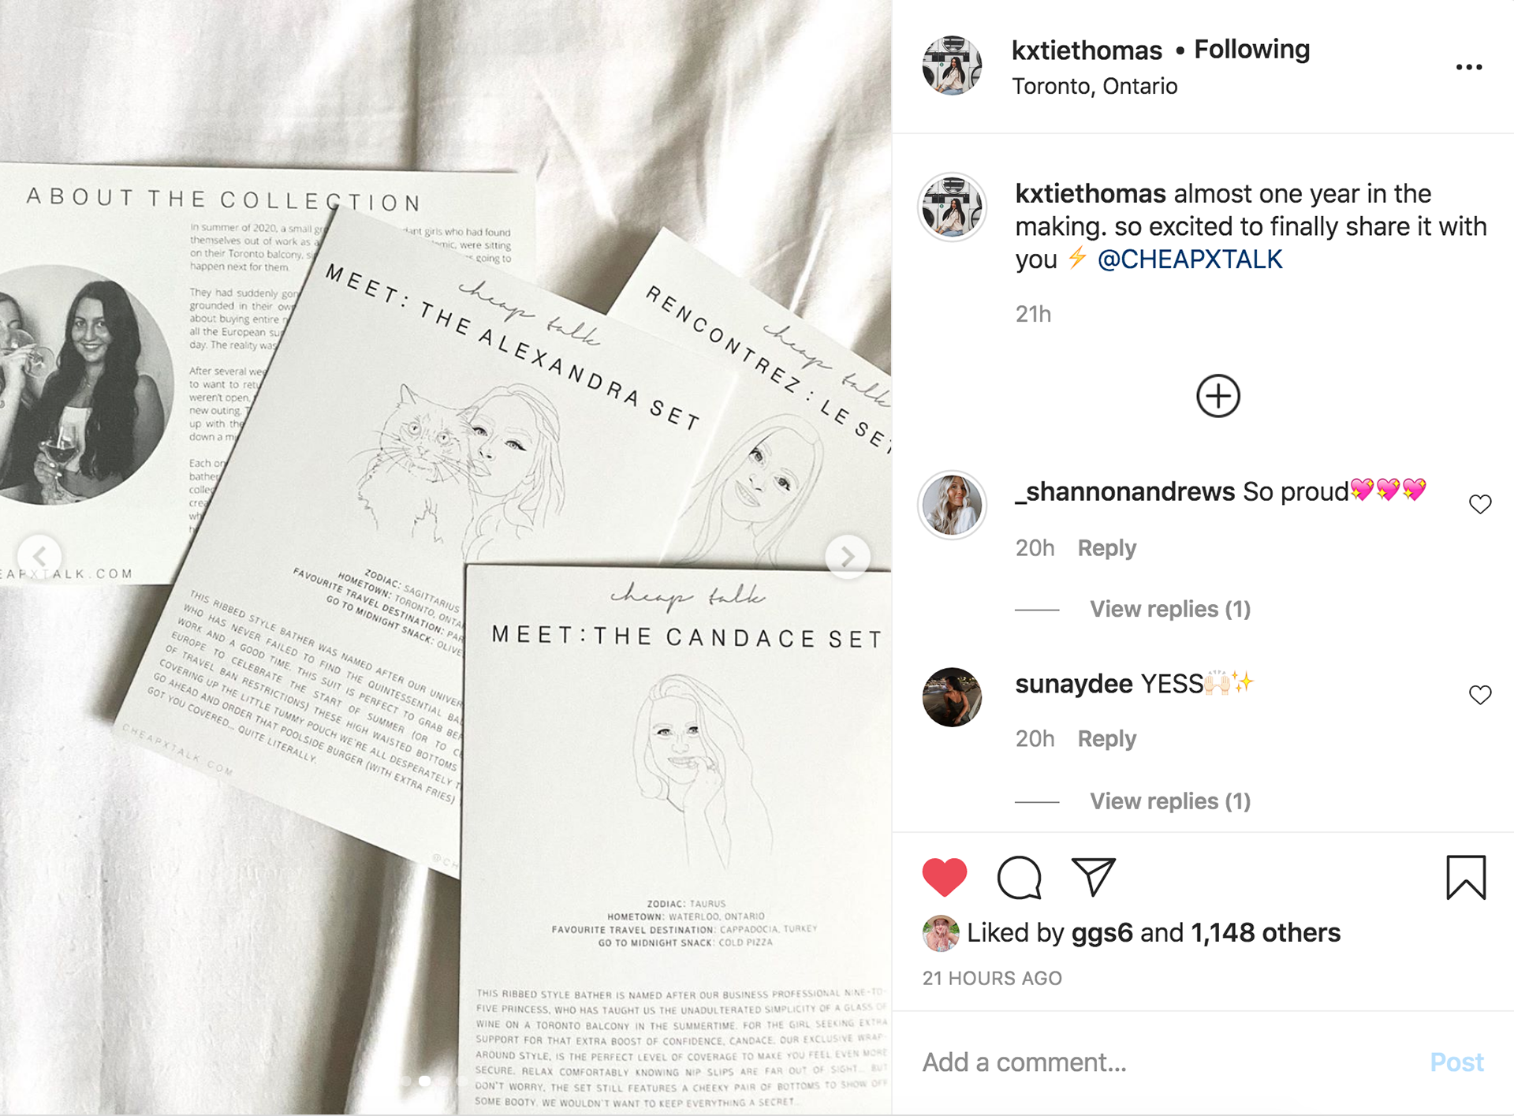This screenshot has width=1514, height=1116.
Task: Unlike the post with red heart
Action: tap(944, 877)
